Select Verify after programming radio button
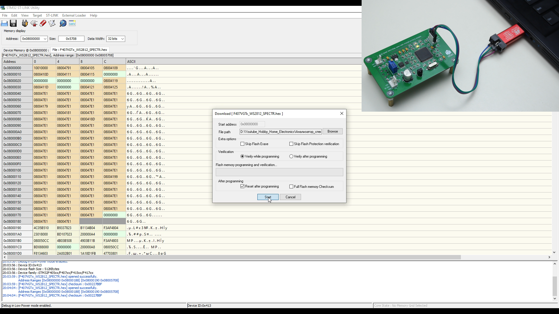Screen dimensions: 559x314 click(291, 156)
